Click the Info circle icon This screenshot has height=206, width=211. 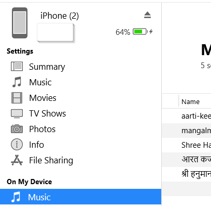point(17,144)
